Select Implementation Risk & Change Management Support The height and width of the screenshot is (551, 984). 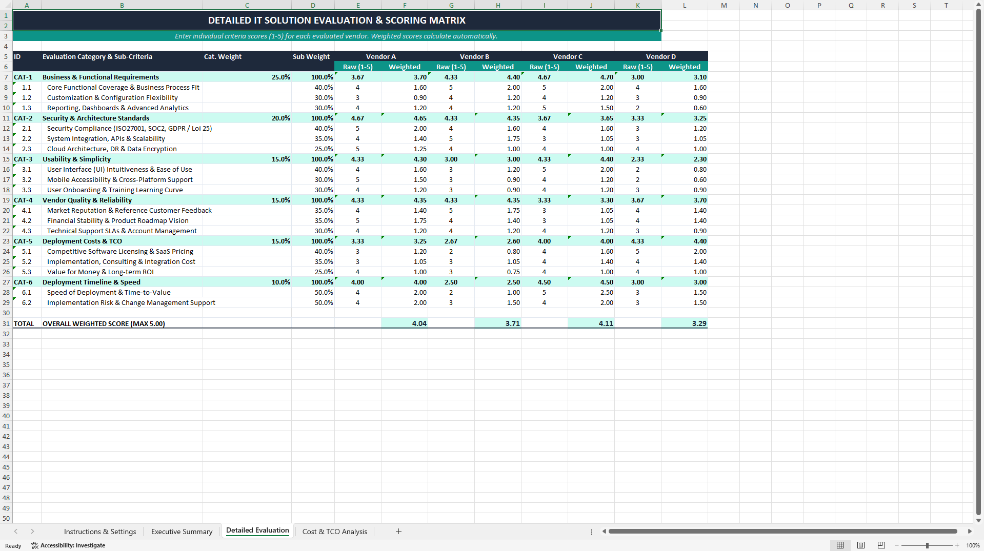(x=122, y=302)
